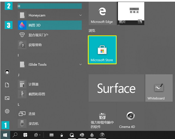Launch 画图 3D from the app list
This screenshot has width=175, height=139.
tap(50, 25)
